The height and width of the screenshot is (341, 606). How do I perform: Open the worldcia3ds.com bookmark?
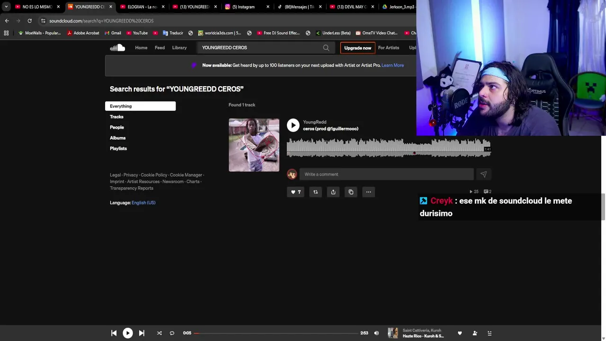(219, 33)
